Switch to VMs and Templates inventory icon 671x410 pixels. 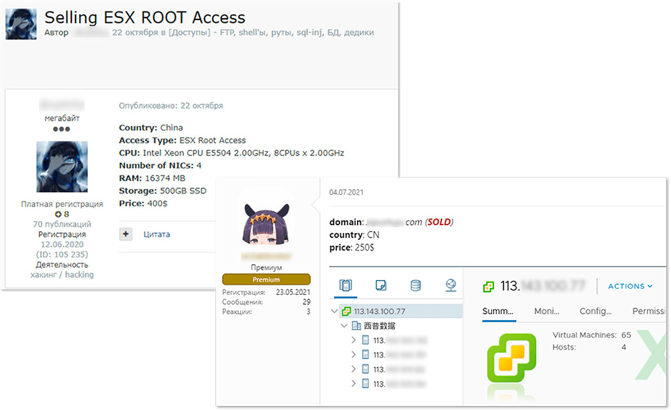click(x=380, y=286)
